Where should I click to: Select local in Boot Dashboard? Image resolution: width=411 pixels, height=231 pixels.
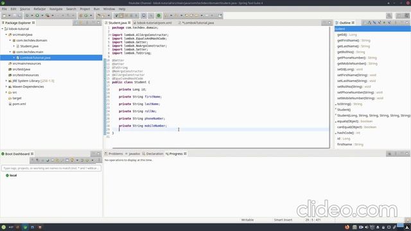13,175
